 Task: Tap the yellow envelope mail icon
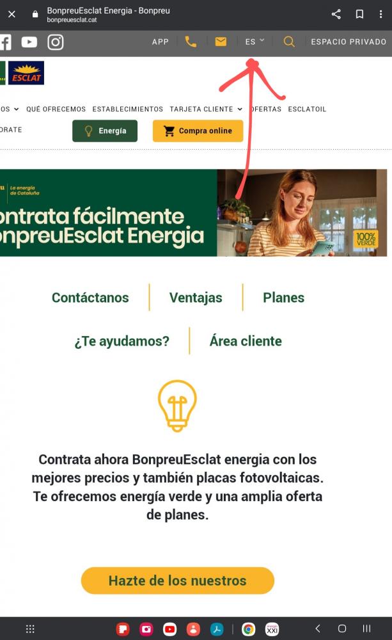[x=221, y=42]
